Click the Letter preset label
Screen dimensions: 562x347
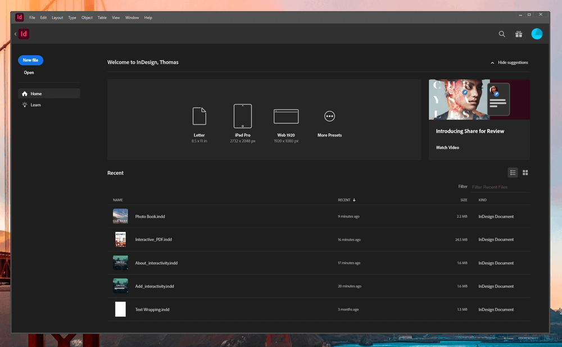[200, 135]
